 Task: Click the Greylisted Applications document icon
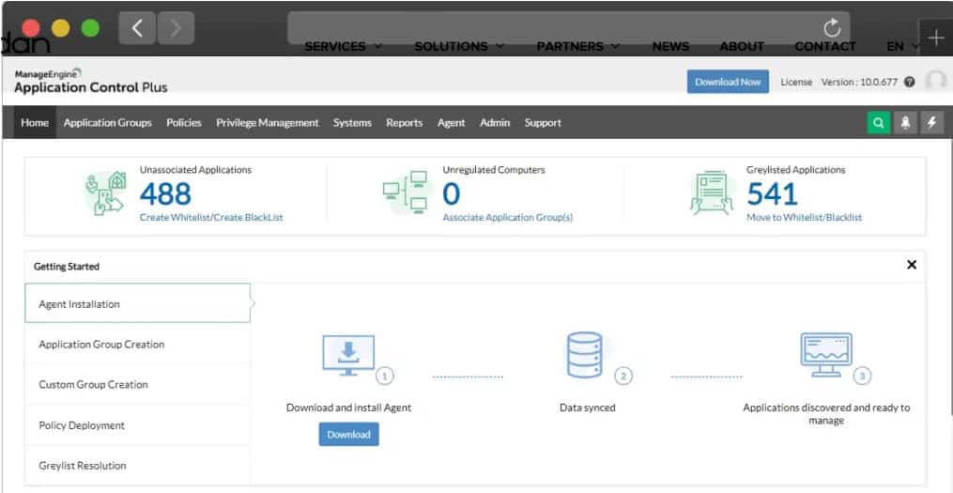click(x=713, y=193)
